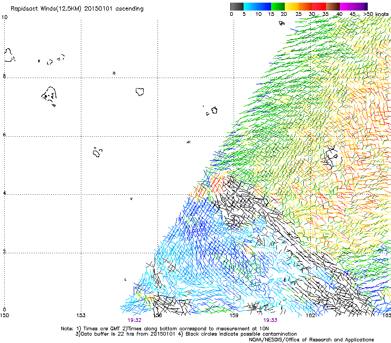Click the purple 19:33 swath time label
Viewport: 391px width, 343px height.
[271, 320]
